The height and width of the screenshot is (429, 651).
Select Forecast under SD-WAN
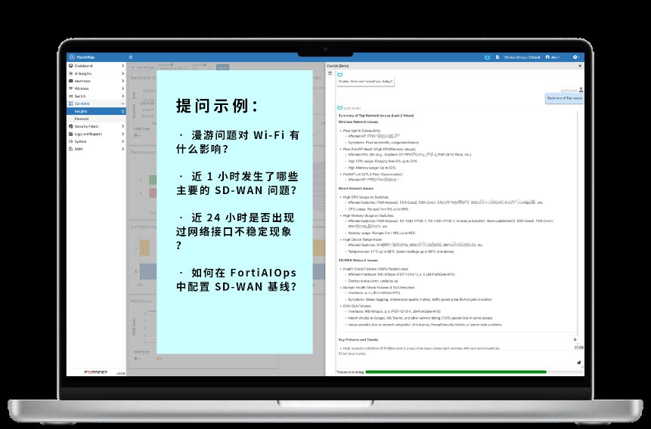click(x=81, y=119)
